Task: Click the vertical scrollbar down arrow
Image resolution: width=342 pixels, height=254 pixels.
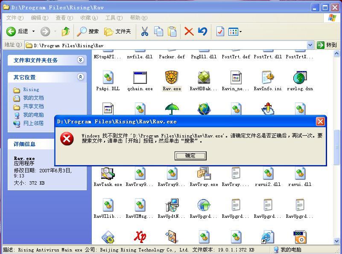Action: [336, 240]
